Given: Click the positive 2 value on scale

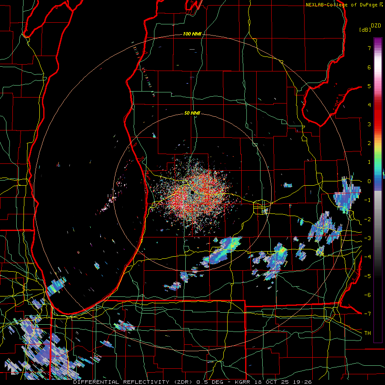Looking at the screenshot, I should [369, 143].
